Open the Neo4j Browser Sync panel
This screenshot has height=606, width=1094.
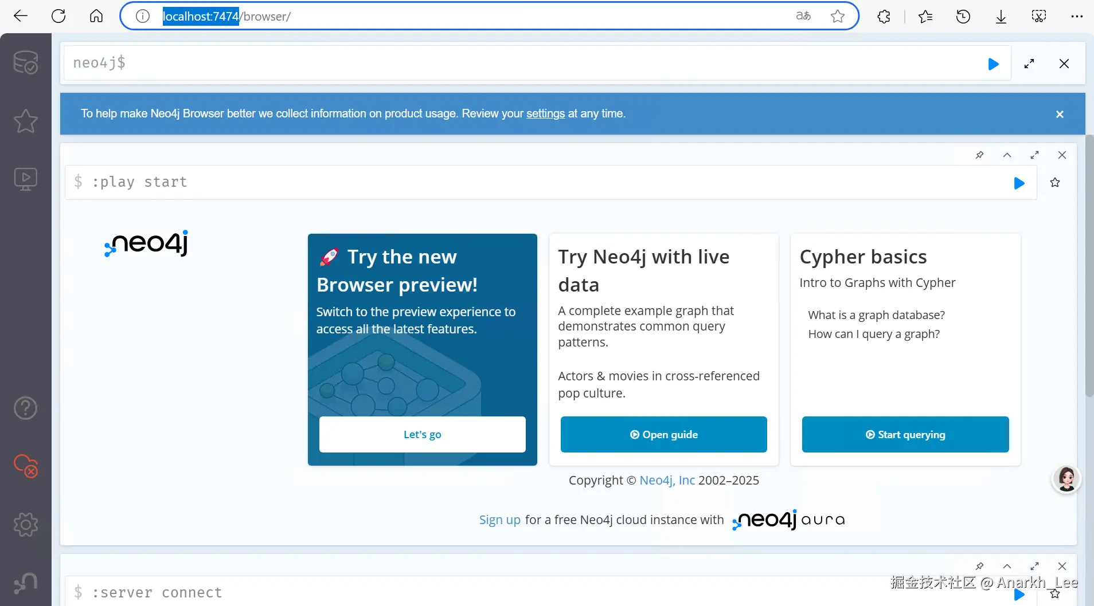26,466
